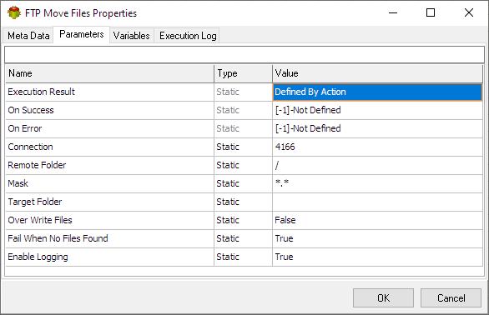The image size is (489, 315).
Task: Click the Type cell for On Success
Action: click(243, 110)
